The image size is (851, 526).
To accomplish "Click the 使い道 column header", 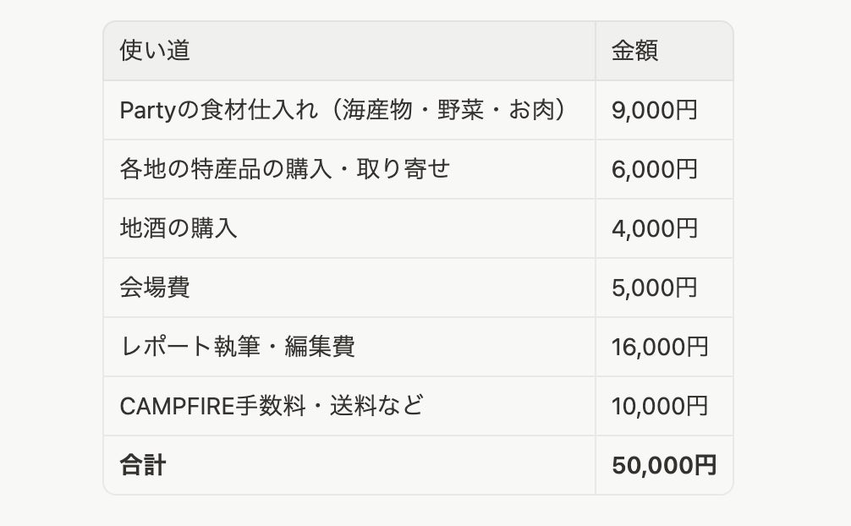I will pyautogui.click(x=155, y=51).
